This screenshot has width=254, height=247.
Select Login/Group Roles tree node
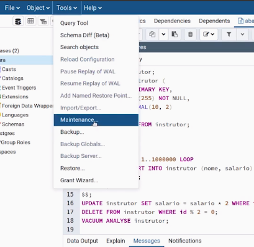coord(15,142)
